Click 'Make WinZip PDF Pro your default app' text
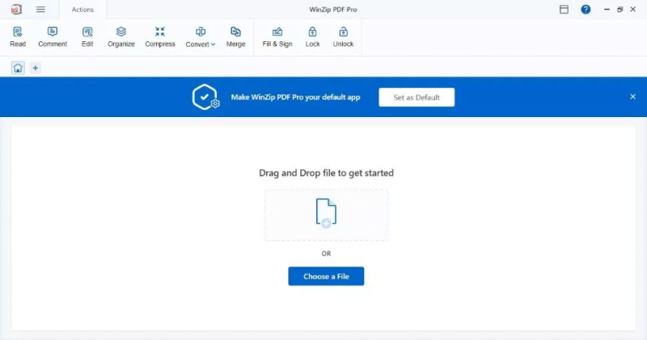This screenshot has height=340, width=647. tap(295, 97)
